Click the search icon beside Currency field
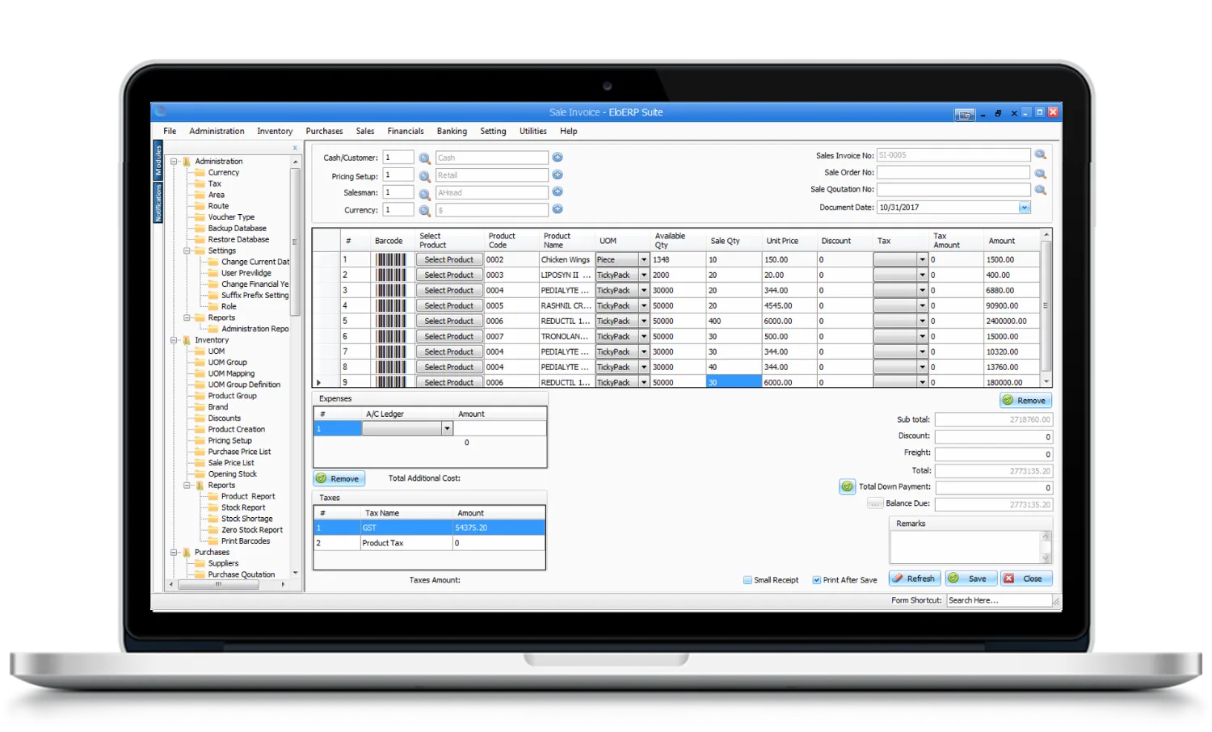The image size is (1212, 732). click(x=424, y=211)
